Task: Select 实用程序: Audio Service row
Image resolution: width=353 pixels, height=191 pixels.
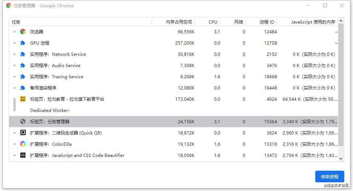Action: click(173, 66)
